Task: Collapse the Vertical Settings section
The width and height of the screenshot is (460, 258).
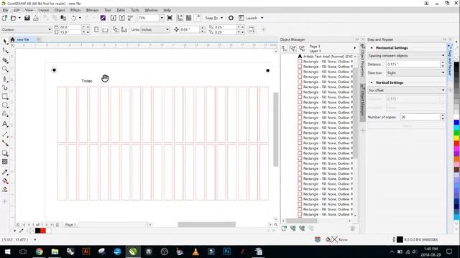Action: point(372,82)
